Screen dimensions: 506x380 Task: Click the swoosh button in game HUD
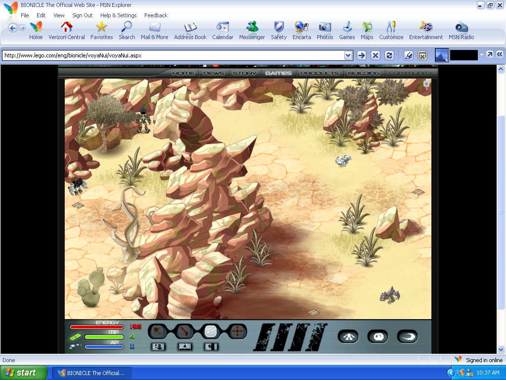coord(407,336)
